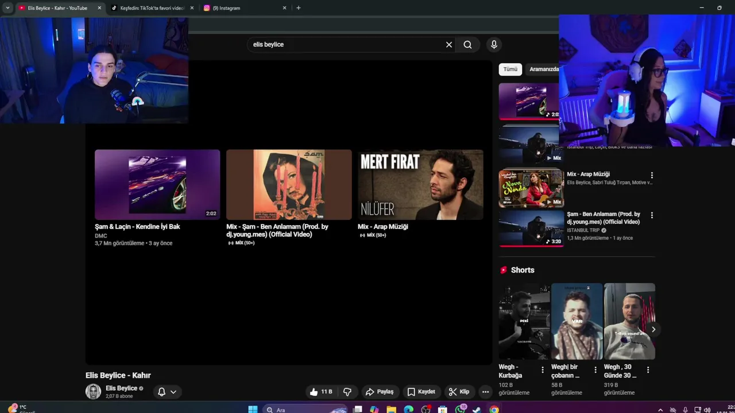Select the Tümü filter chip
The image size is (735, 413).
pos(510,69)
